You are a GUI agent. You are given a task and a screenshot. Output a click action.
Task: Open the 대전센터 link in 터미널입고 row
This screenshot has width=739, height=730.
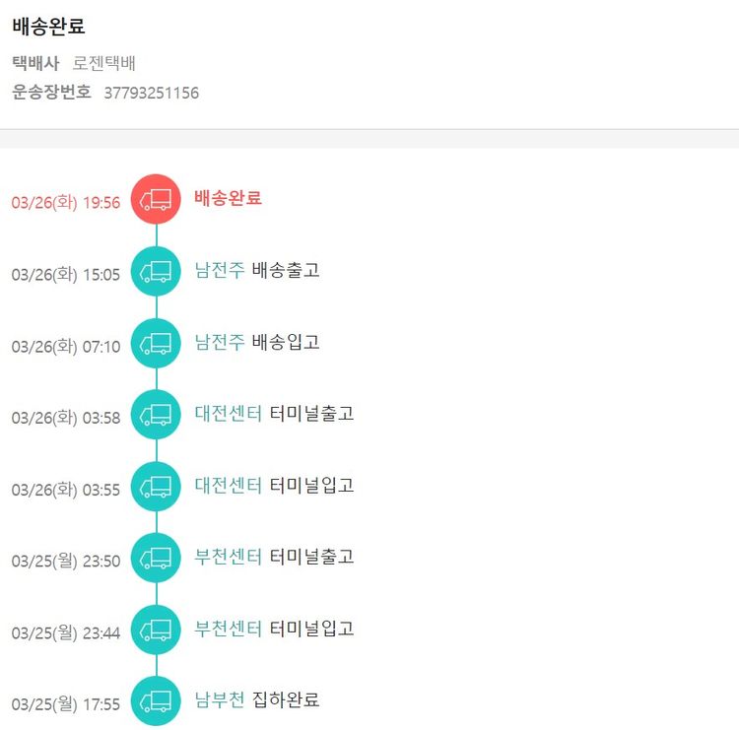tap(229, 486)
